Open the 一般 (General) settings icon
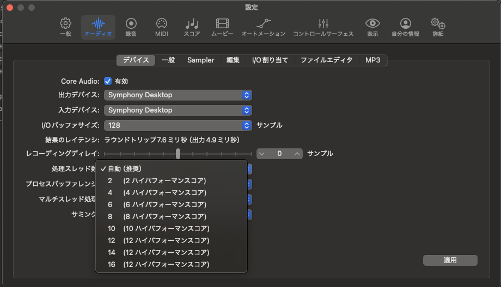Image resolution: width=501 pixels, height=287 pixels. coord(65,27)
